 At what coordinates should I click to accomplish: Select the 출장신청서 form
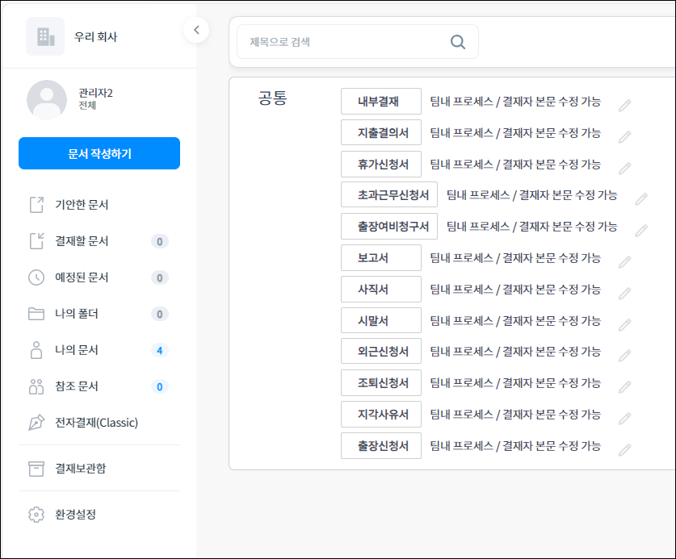coord(381,446)
